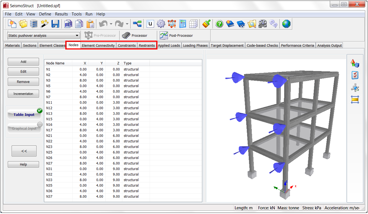Click the globe icon on the toolbar
This screenshot has width=368, height=214.
click(286, 24)
